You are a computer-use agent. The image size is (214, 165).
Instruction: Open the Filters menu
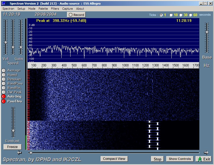point(55,9)
